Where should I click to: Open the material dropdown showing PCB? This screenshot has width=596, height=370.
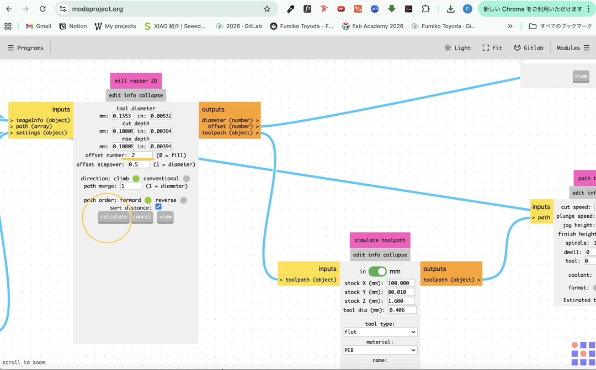coord(380,350)
